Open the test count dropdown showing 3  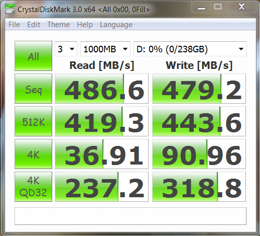tap(66, 49)
